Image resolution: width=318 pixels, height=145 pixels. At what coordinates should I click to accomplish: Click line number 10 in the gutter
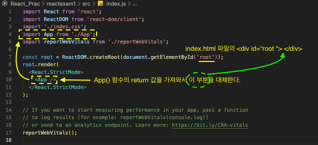(x=9, y=80)
